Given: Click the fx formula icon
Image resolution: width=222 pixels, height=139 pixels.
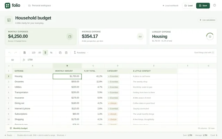Looking at the screenshot, I should (x=24, y=60).
